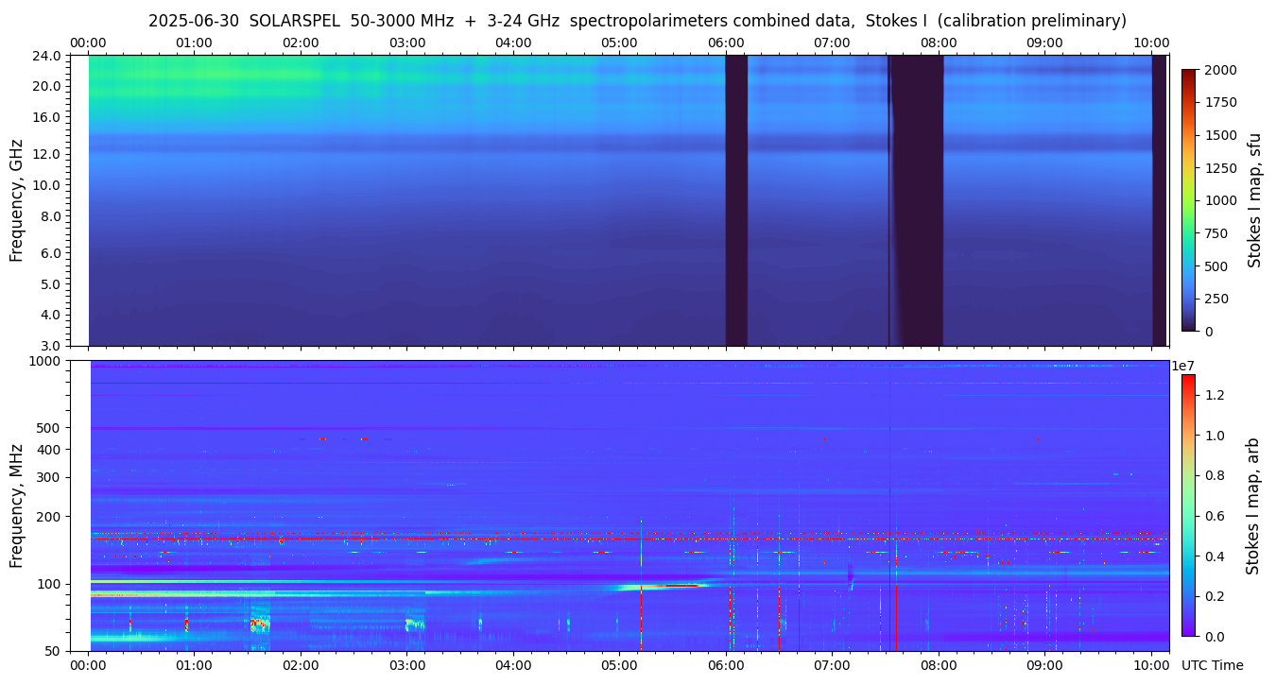This screenshot has height=685, width=1276.
Task: Click the 1000 MHz frequency tick label
Action: [x=44, y=361]
